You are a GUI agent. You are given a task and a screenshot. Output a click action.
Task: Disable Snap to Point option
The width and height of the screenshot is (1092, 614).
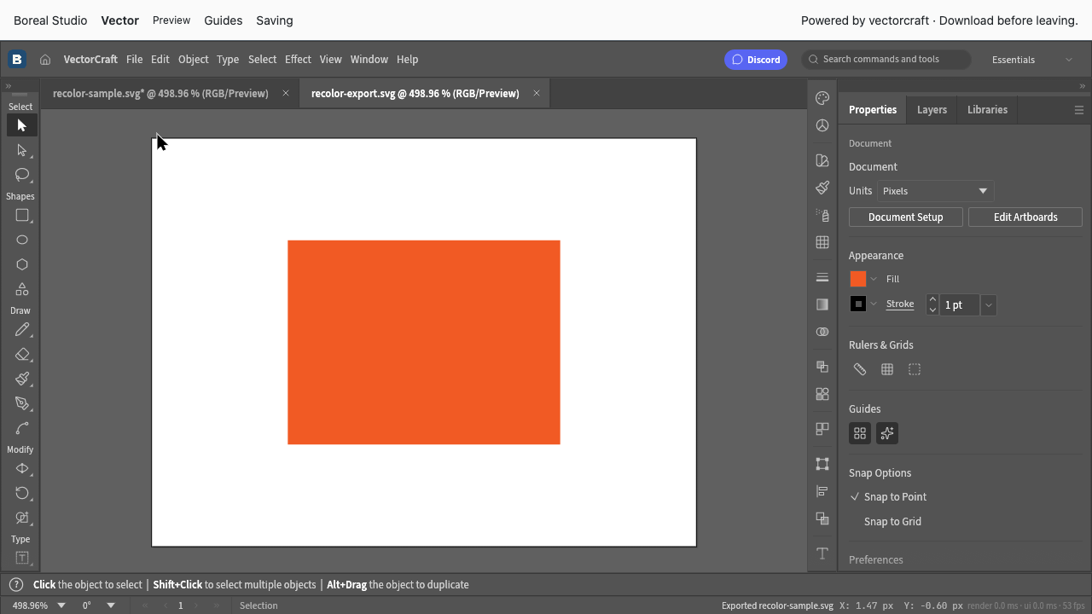895,497
